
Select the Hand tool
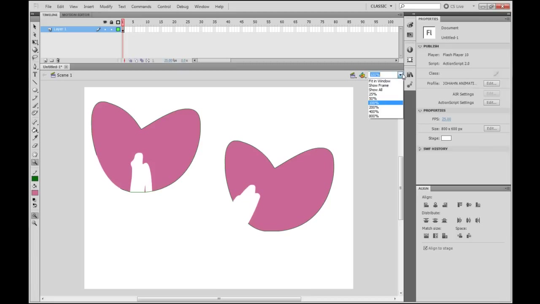click(35, 154)
